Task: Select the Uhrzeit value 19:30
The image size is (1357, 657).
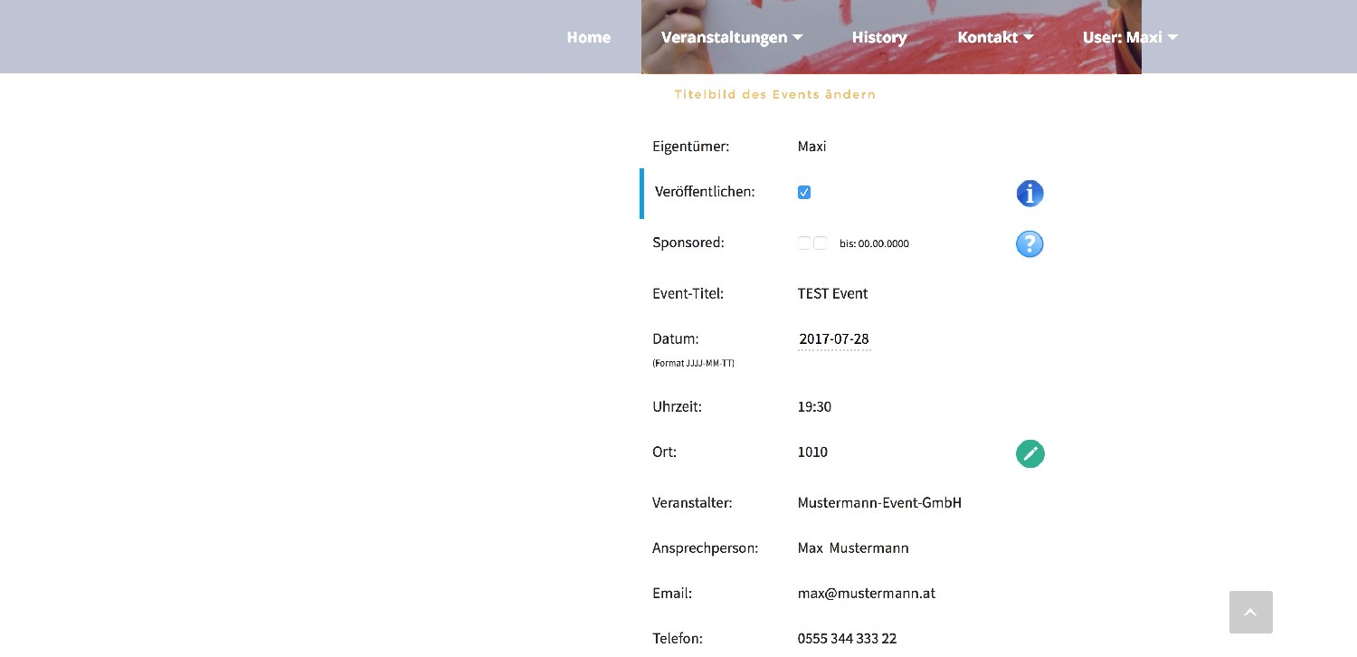Action: (x=814, y=407)
